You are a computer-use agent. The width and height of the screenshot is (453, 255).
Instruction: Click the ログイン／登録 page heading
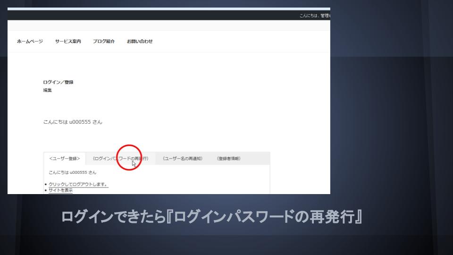[58, 82]
